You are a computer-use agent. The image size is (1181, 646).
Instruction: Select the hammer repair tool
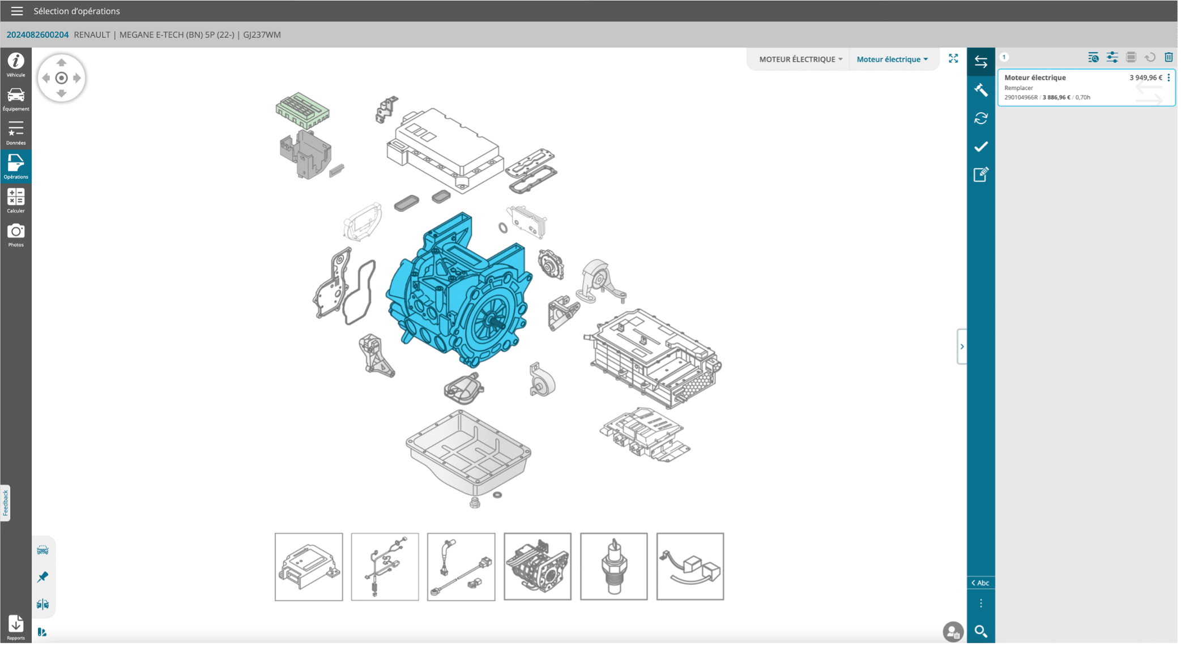980,90
